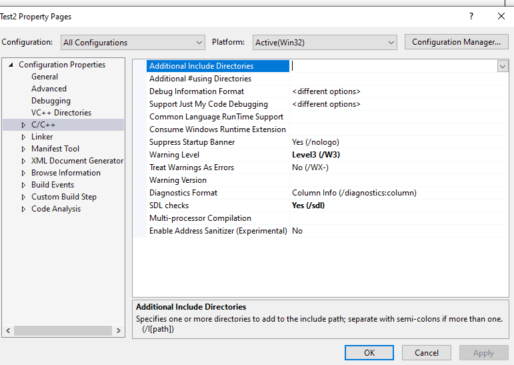Open Additional Include Directories dropdown arrow

[x=502, y=66]
